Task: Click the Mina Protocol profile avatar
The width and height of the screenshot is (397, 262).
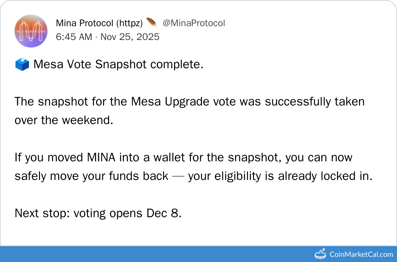Action: pos(31,31)
